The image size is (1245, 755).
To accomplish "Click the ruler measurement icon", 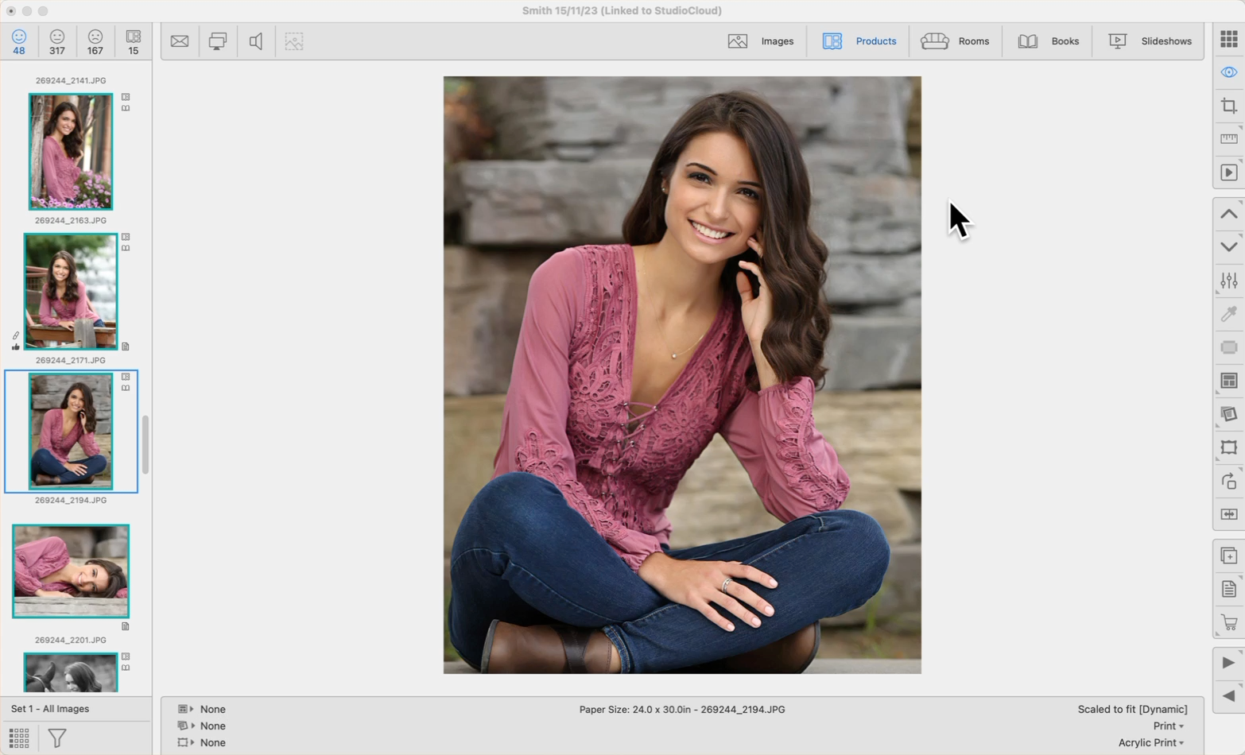I will (1228, 139).
